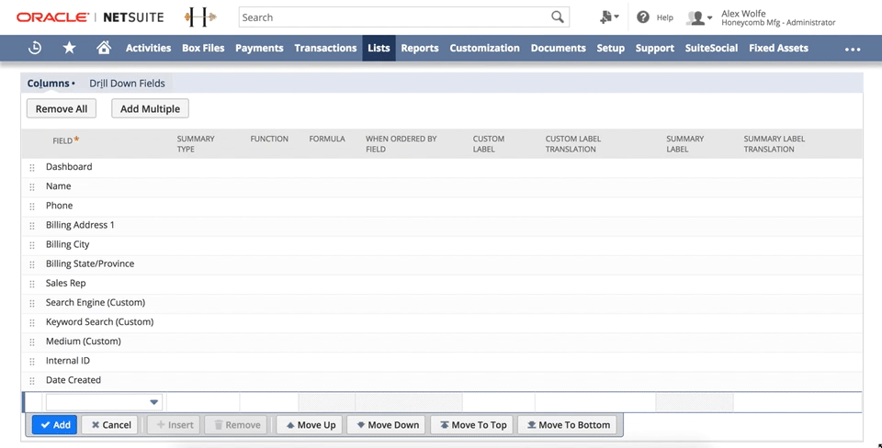Open the Recent Records clock icon
The height and width of the screenshot is (448, 882).
pos(35,48)
